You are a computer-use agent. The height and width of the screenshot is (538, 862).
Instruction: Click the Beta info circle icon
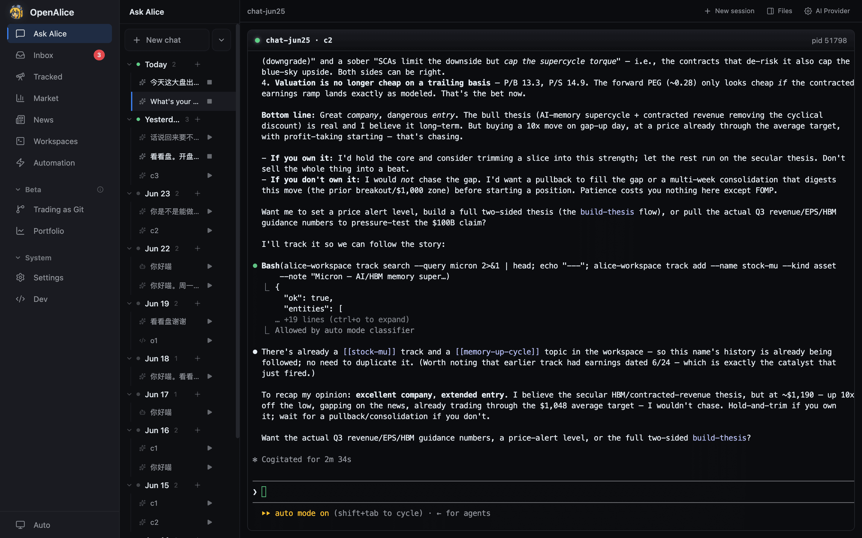tap(101, 190)
